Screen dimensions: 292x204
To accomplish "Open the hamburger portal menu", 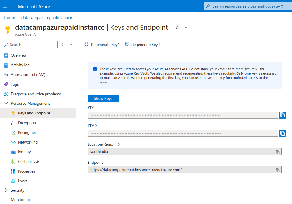I will 5,6.
